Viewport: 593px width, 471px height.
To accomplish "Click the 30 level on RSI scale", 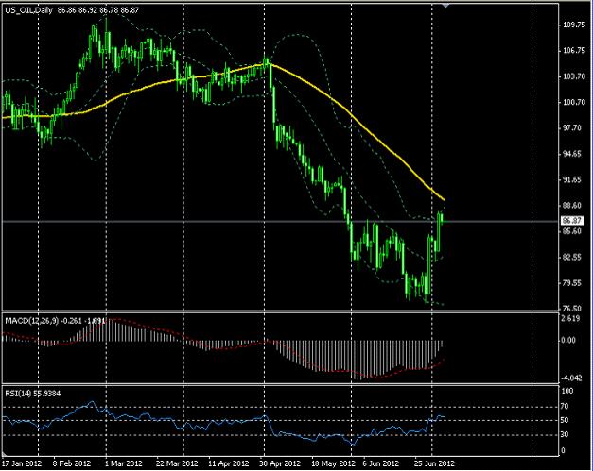I will [x=565, y=435].
